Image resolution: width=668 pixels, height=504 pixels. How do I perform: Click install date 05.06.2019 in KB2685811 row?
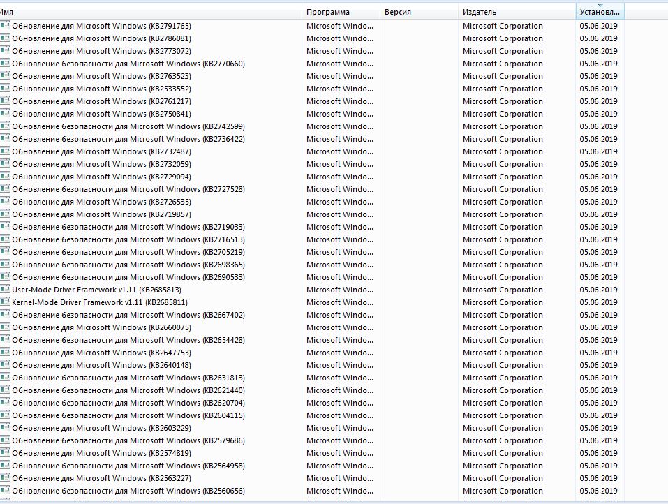click(598, 302)
